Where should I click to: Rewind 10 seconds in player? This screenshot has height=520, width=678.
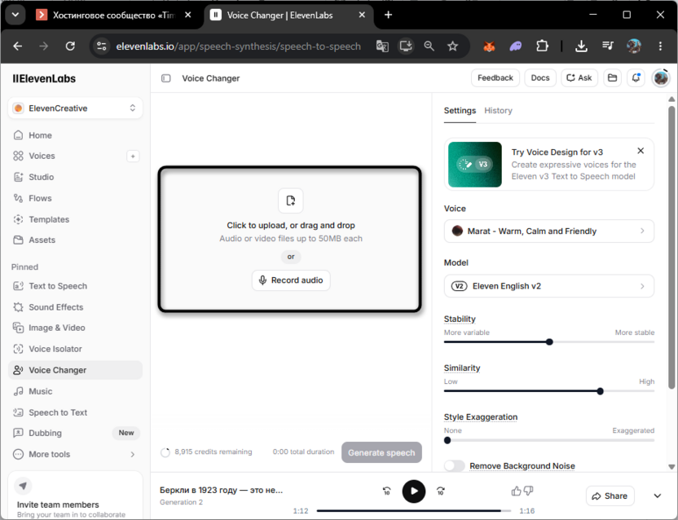[x=386, y=491]
